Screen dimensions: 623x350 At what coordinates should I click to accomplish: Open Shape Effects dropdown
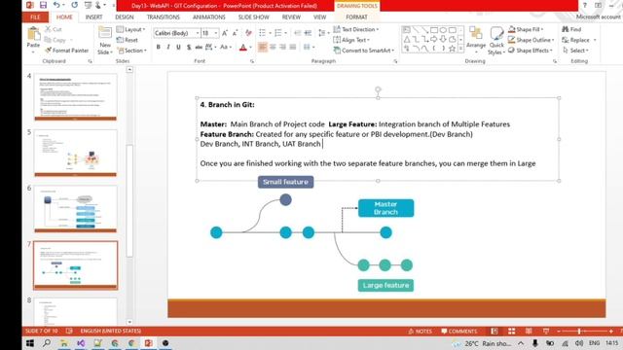pyautogui.click(x=531, y=51)
